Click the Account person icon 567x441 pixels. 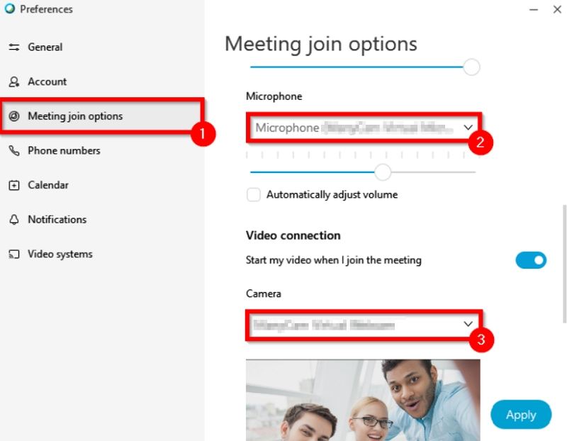[14, 82]
